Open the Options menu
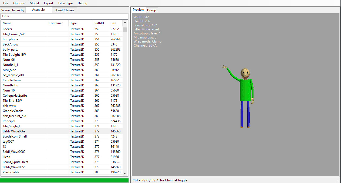The width and height of the screenshot is (341, 183). (x=19, y=3)
